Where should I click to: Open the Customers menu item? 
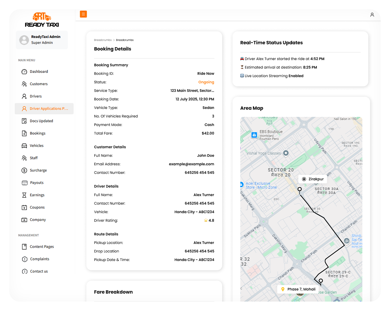click(x=39, y=84)
